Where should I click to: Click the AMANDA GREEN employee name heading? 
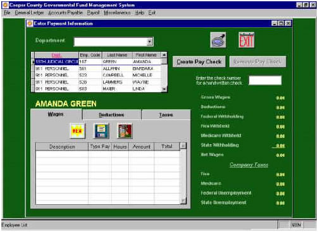(x=66, y=104)
